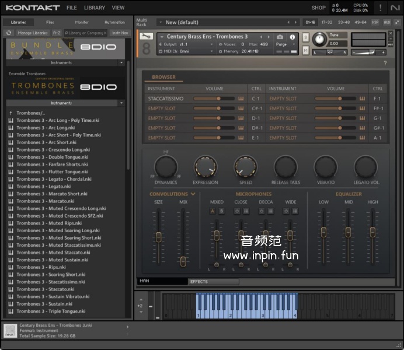
Task: Click the refresh libraries icon
Action: click(x=9, y=33)
